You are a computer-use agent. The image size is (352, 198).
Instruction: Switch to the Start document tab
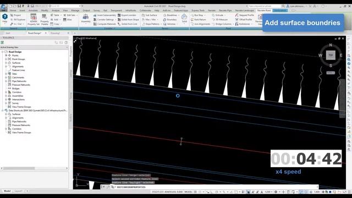(x=8, y=33)
